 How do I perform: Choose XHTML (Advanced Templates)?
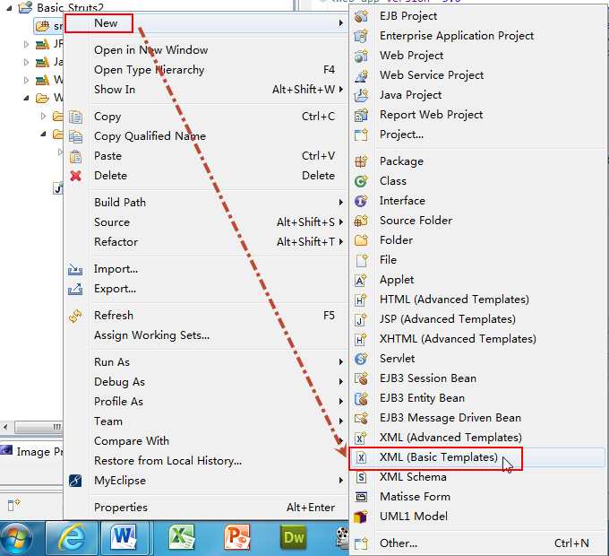(458, 339)
